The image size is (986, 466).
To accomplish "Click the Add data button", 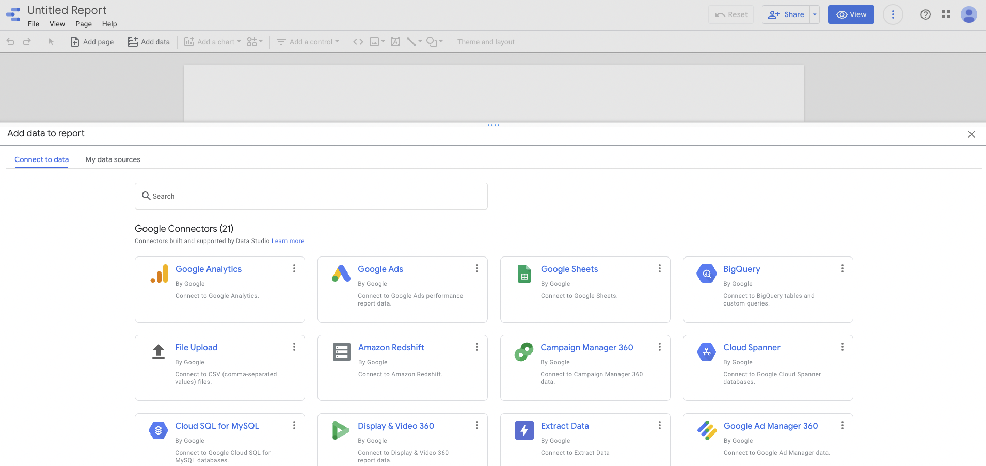I will coord(149,42).
